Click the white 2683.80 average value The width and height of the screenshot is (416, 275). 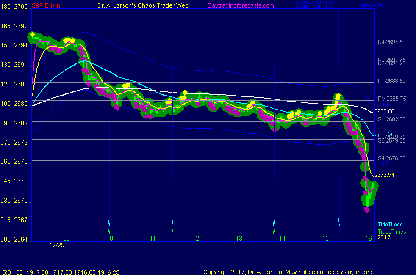[x=384, y=112]
